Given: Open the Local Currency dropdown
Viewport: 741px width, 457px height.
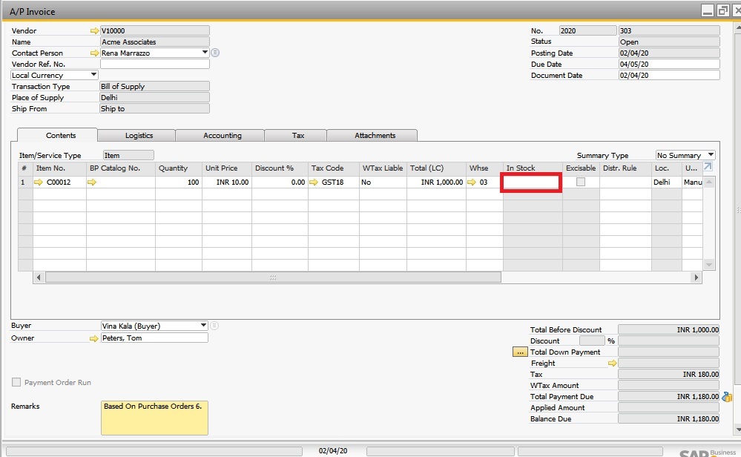Looking at the screenshot, I should tap(92, 75).
